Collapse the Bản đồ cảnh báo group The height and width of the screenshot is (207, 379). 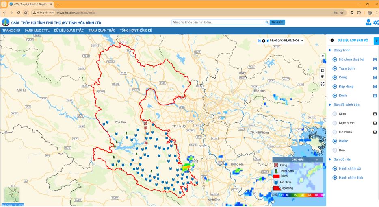[330, 105]
